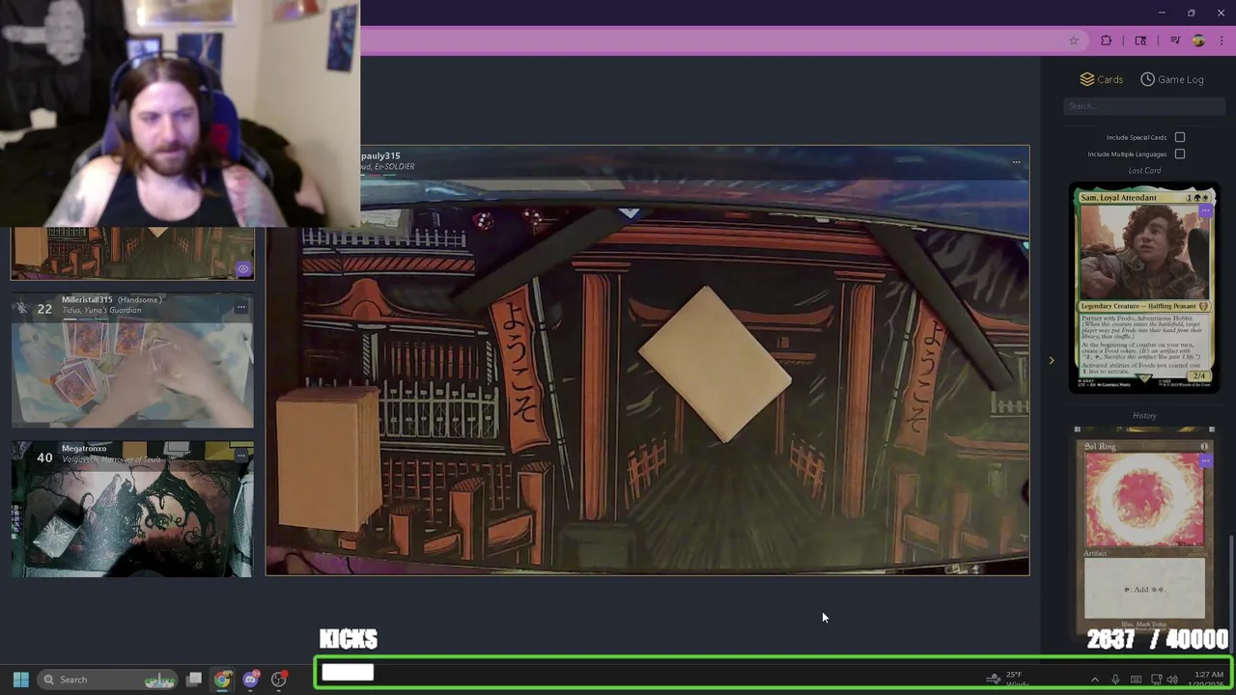
Task: Expand the hidden system tray icons
Action: (x=1094, y=680)
